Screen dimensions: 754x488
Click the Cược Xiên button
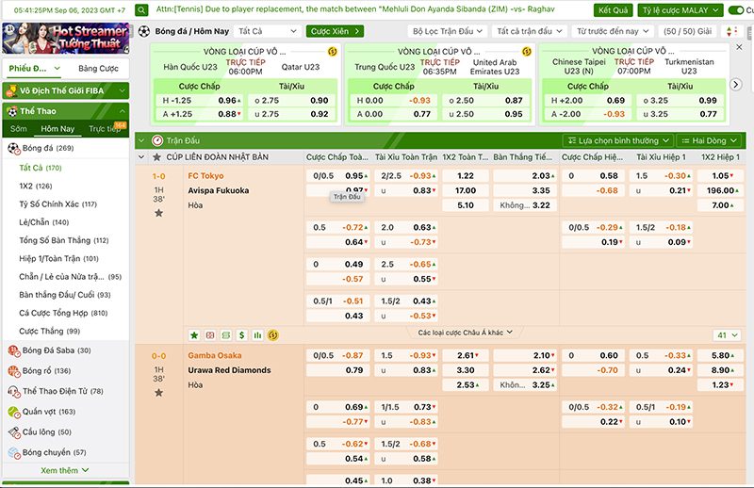(335, 31)
